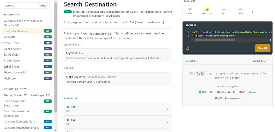The image size is (275, 132).
Task: Open the Pickup Order page
Action: tap(27, 61)
